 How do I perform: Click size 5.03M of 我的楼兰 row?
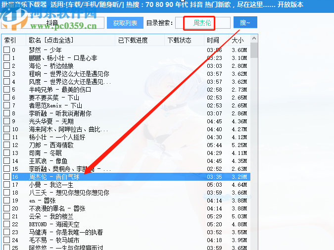point(239,216)
